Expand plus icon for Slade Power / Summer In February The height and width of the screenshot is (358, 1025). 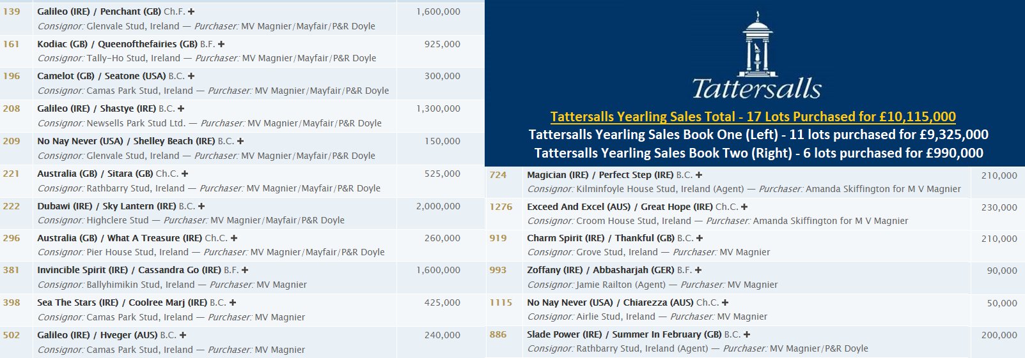(x=747, y=335)
